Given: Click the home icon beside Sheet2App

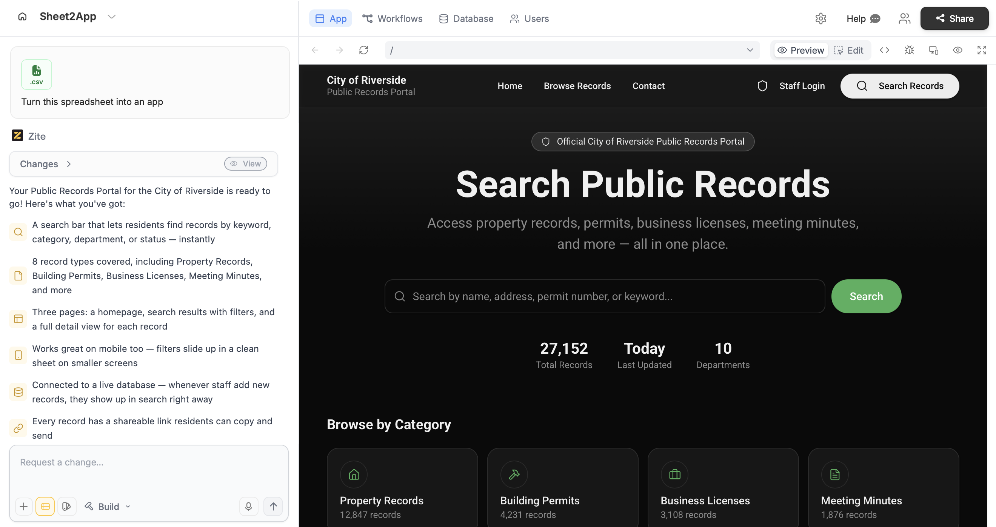Looking at the screenshot, I should tap(22, 17).
